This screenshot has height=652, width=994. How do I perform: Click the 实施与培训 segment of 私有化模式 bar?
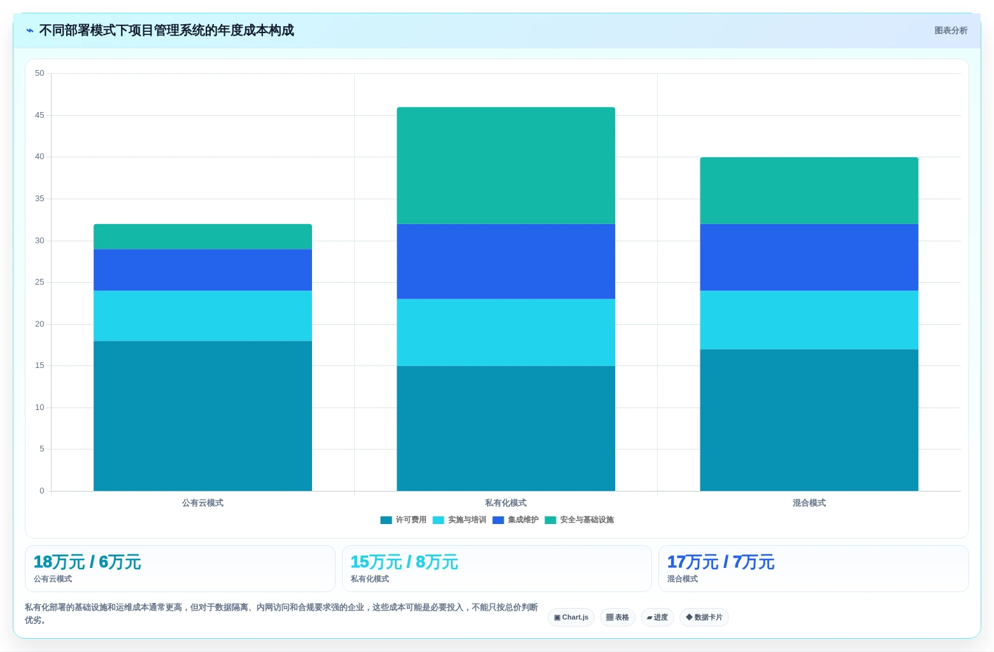click(x=506, y=332)
